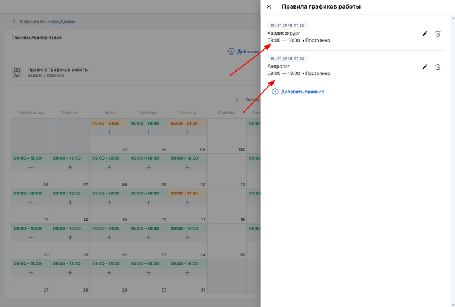Click Добавить правило link
This screenshot has height=307, width=455.
[x=298, y=92]
